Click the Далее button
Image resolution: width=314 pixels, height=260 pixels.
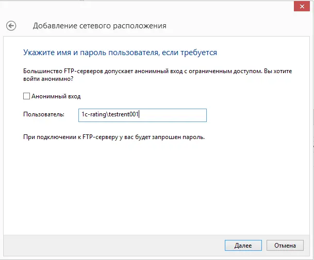[243, 245]
